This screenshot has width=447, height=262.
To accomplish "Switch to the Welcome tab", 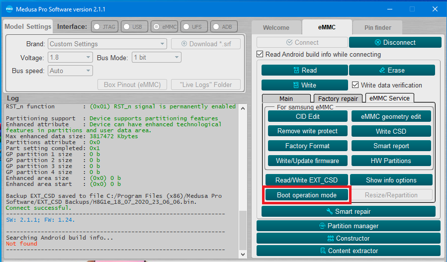I will click(276, 28).
